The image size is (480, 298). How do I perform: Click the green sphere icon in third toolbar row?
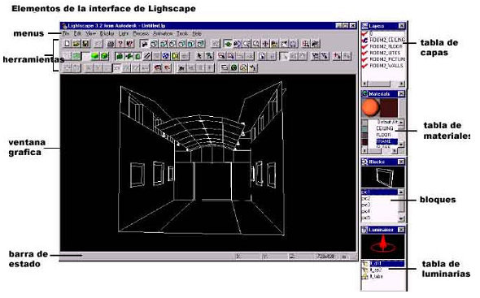pyautogui.click(x=233, y=67)
